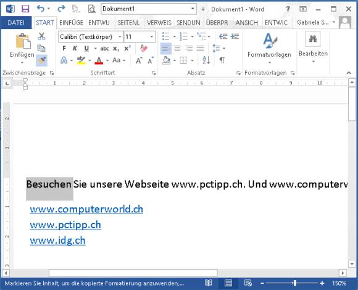This screenshot has width=358, height=290.
Task: Switch to ENTWU tab
Action: (99, 23)
